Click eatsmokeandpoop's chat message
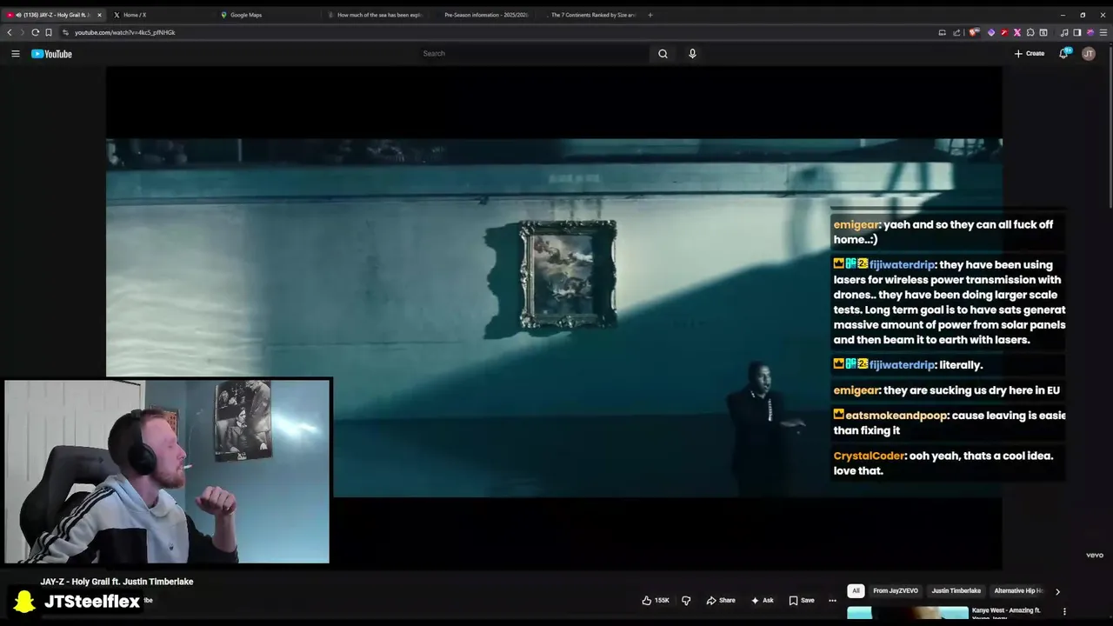The image size is (1113, 626). click(949, 423)
